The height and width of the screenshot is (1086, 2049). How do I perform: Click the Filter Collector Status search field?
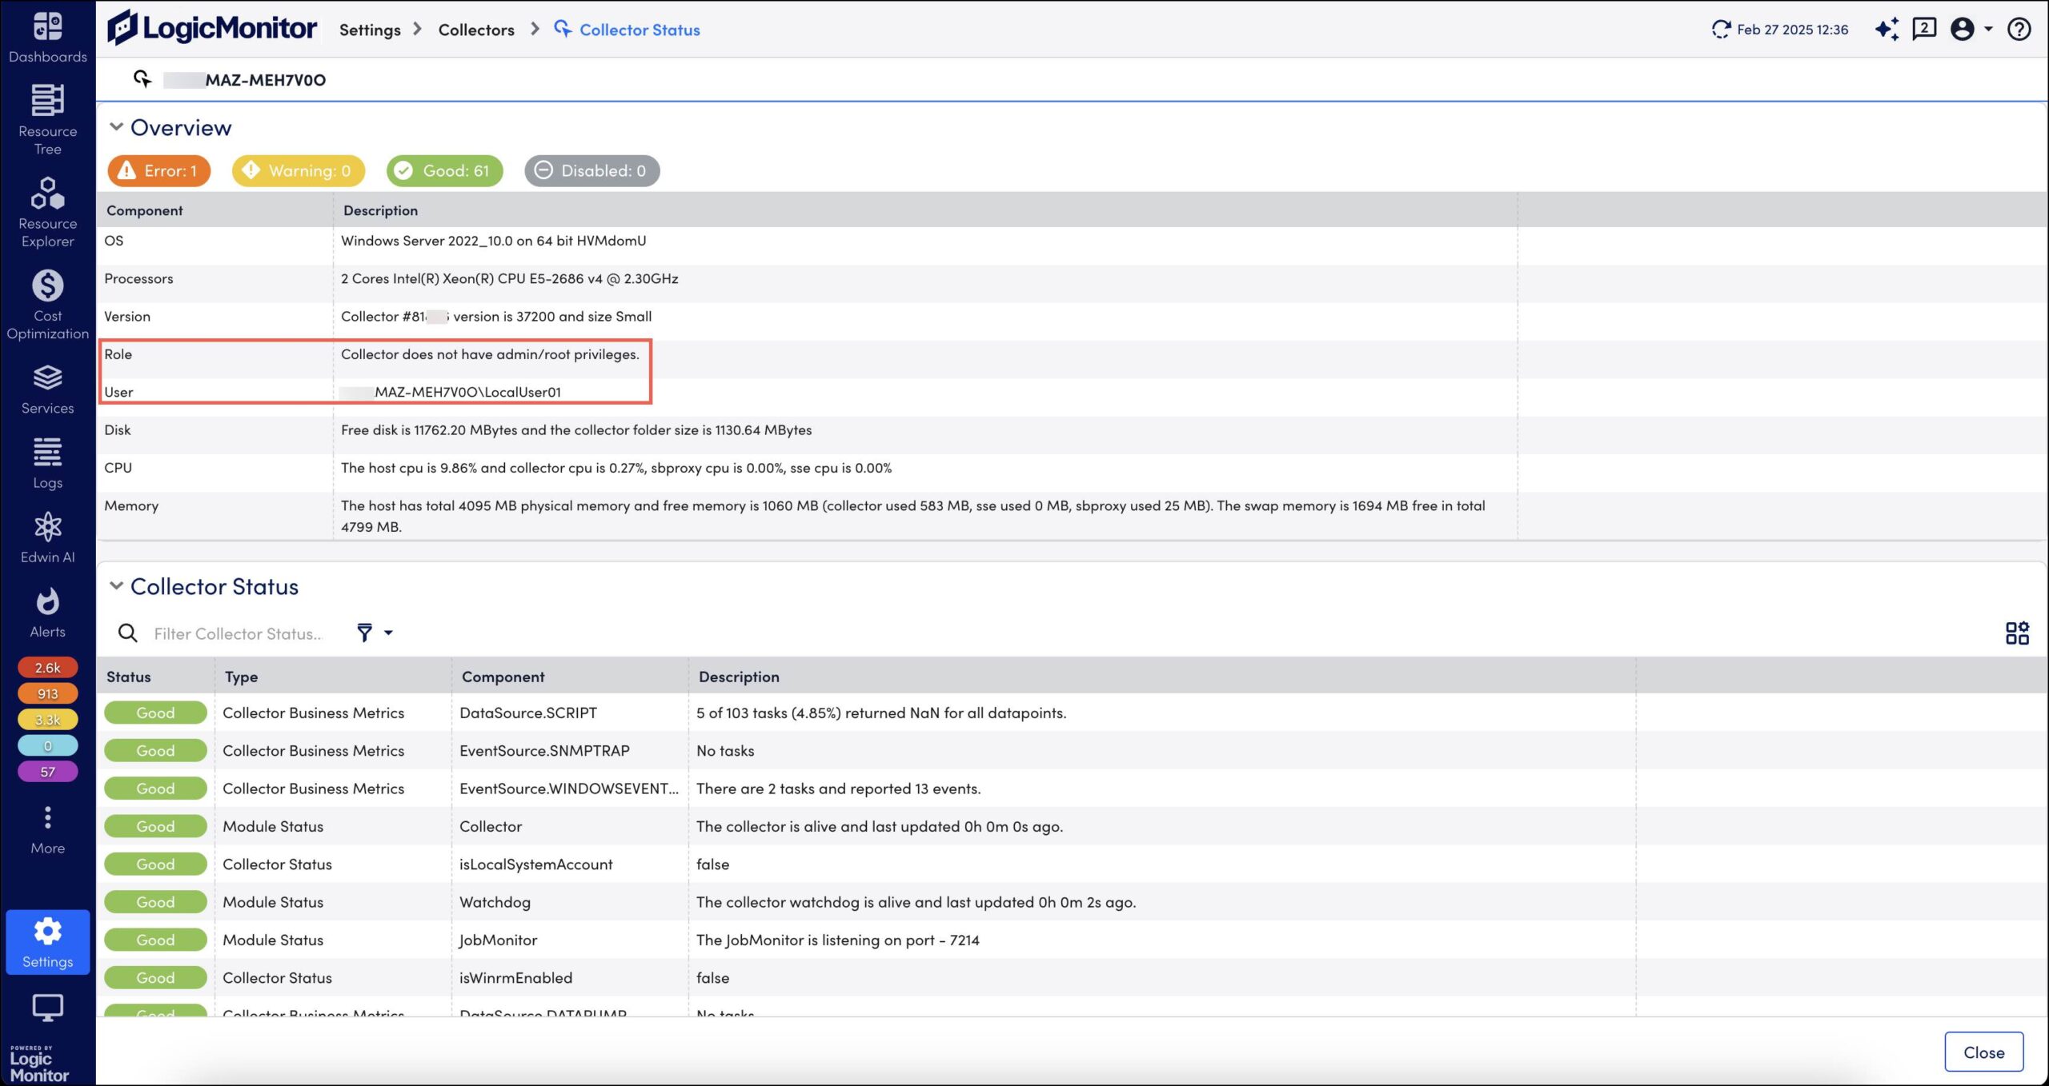click(239, 633)
